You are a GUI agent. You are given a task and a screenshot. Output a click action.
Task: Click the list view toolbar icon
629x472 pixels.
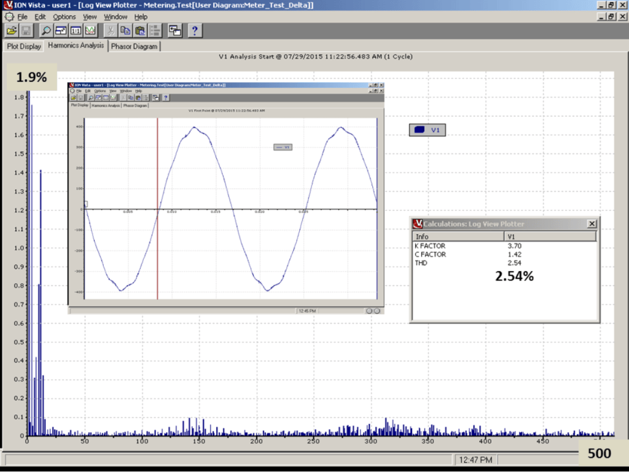[x=155, y=31]
